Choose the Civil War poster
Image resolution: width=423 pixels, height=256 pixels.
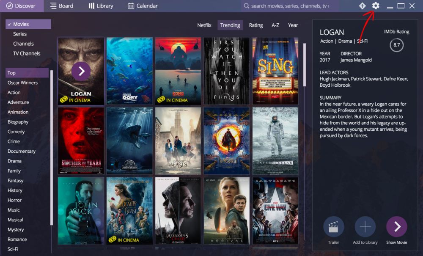tap(275, 211)
